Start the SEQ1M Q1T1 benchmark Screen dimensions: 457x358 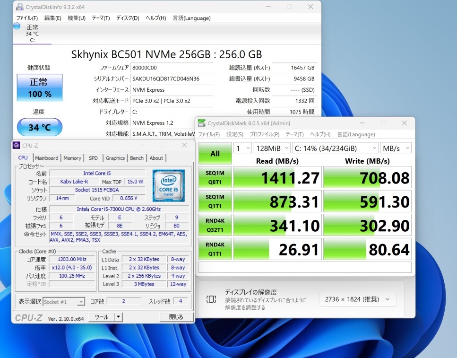click(x=215, y=201)
